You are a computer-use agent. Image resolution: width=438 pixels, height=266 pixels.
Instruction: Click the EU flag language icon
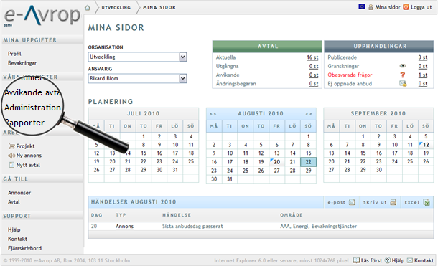pyautogui.click(x=362, y=6)
